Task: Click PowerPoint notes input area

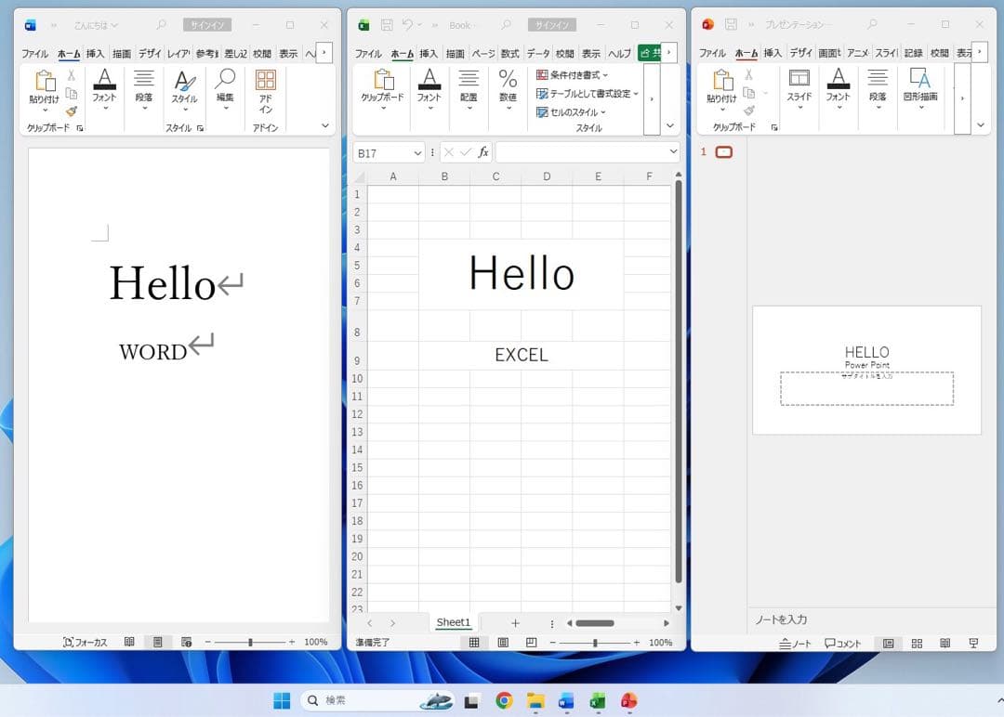Action: tap(872, 619)
